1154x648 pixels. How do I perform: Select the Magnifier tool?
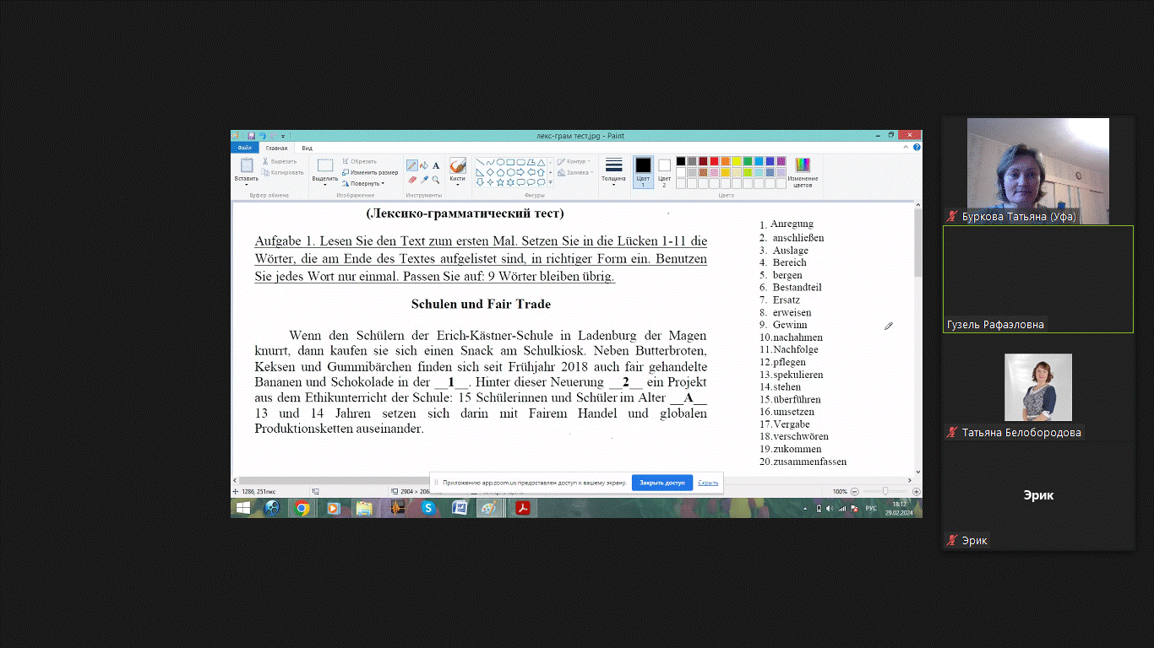point(436,180)
